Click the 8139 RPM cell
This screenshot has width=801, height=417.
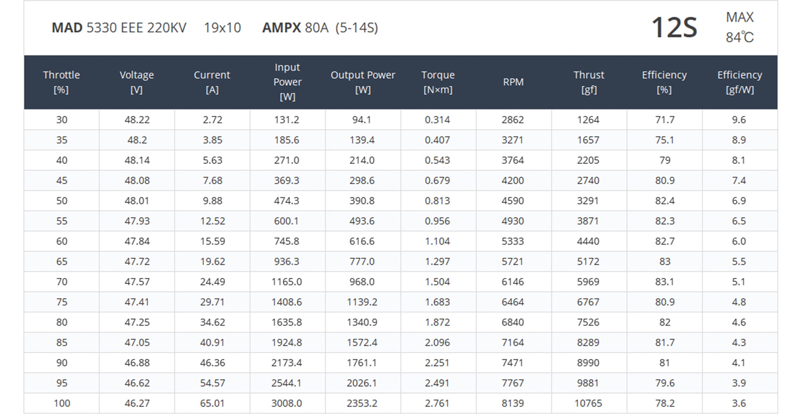pyautogui.click(x=513, y=403)
